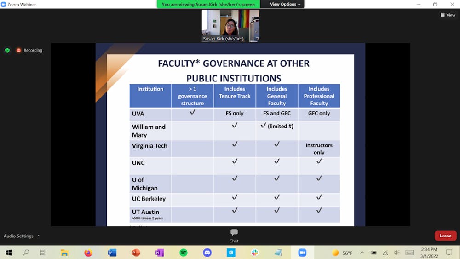Open View Options dropdown
This screenshot has height=259, width=460.
point(285,4)
